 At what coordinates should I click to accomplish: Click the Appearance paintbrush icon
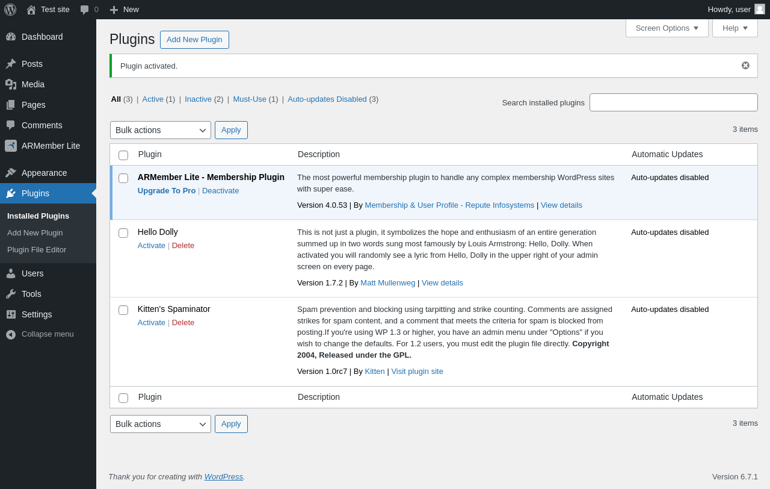pyautogui.click(x=11, y=173)
